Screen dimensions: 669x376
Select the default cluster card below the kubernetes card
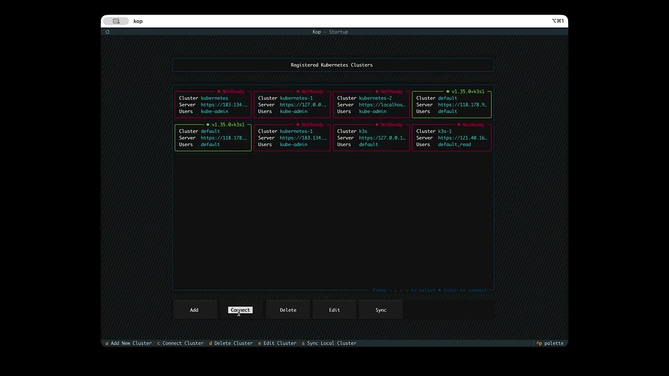(213, 138)
